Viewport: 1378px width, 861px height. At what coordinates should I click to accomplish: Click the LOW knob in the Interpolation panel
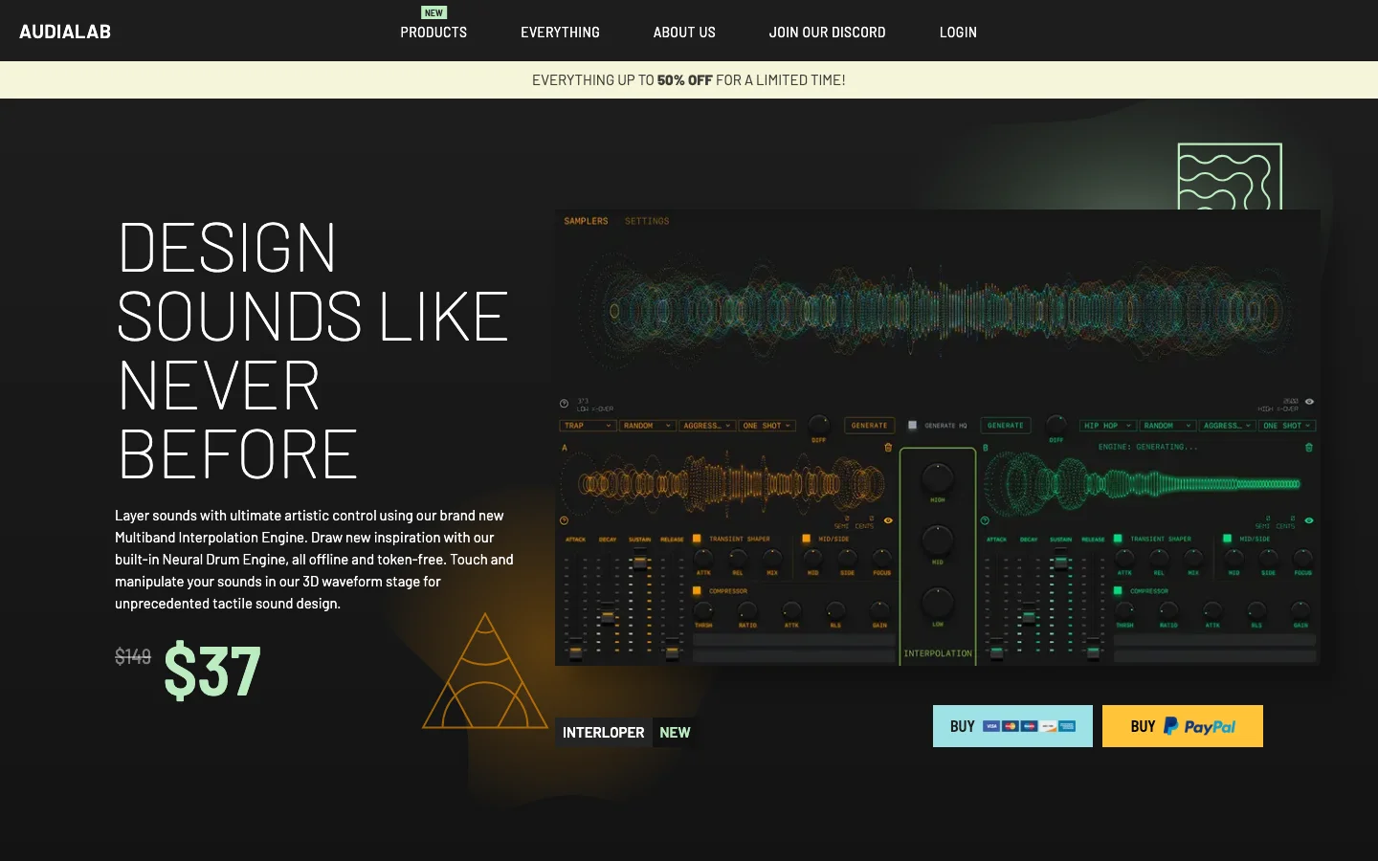(938, 604)
